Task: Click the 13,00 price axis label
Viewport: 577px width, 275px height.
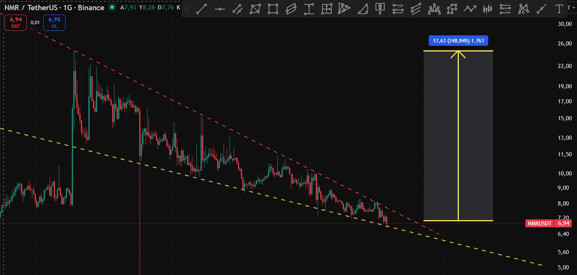Action: [565, 138]
